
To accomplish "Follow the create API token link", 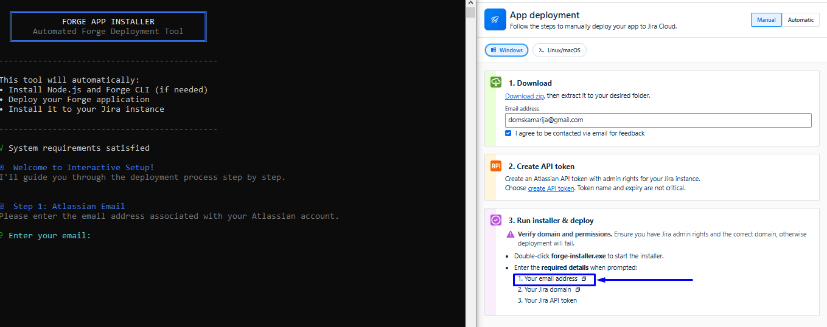I will 551,188.
